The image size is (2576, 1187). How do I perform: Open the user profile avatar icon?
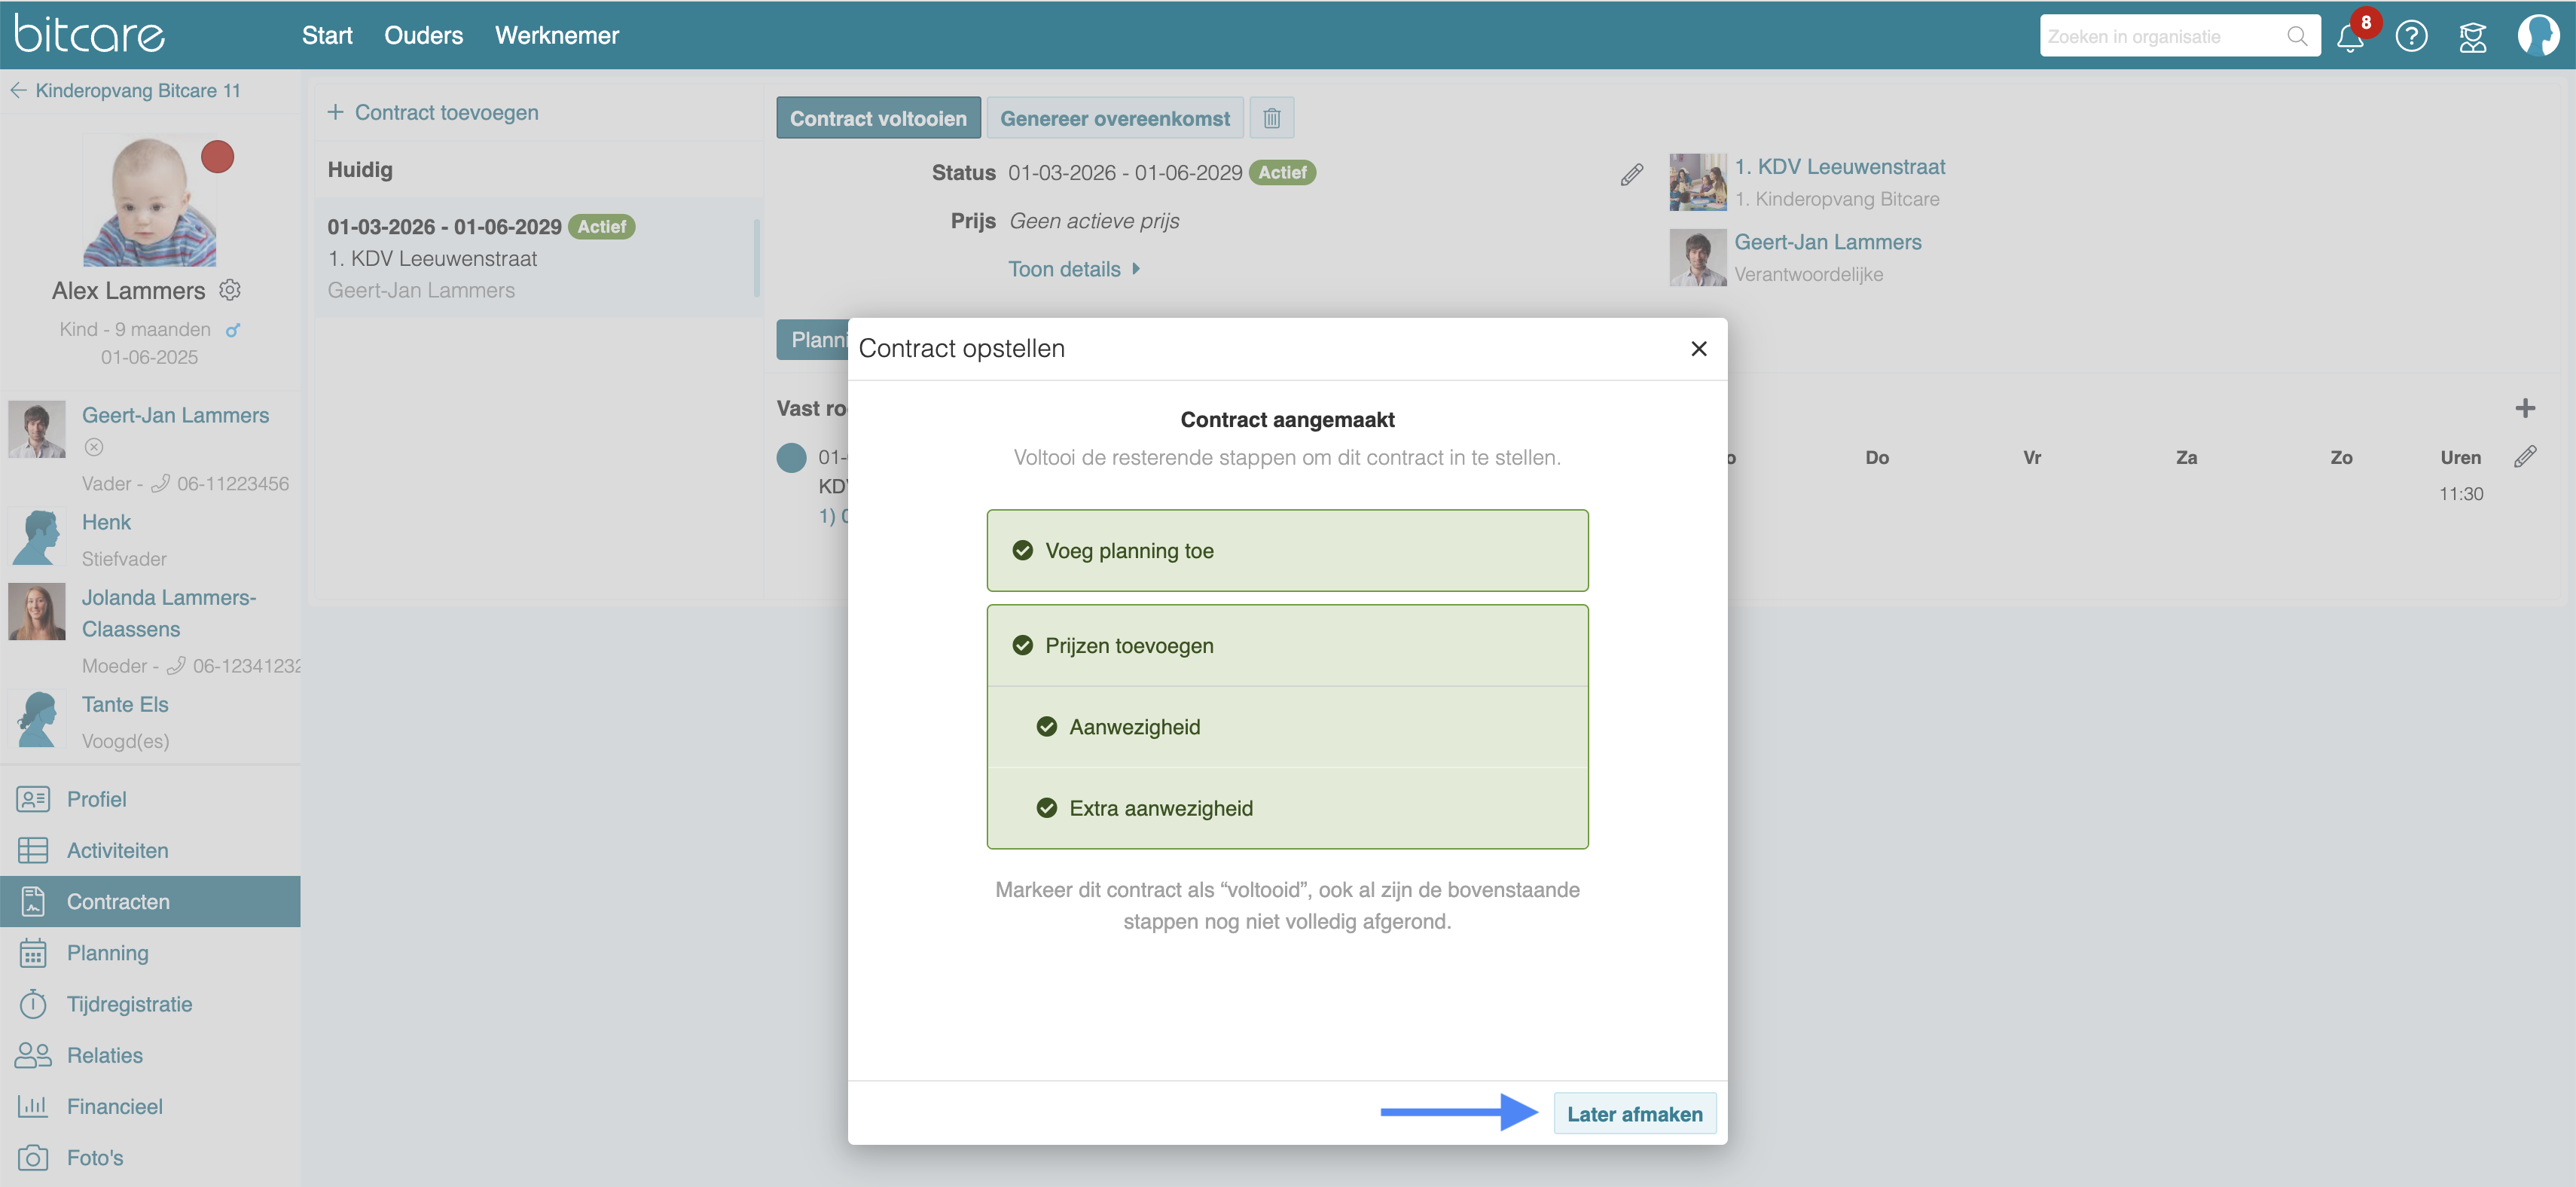pos(2537,36)
